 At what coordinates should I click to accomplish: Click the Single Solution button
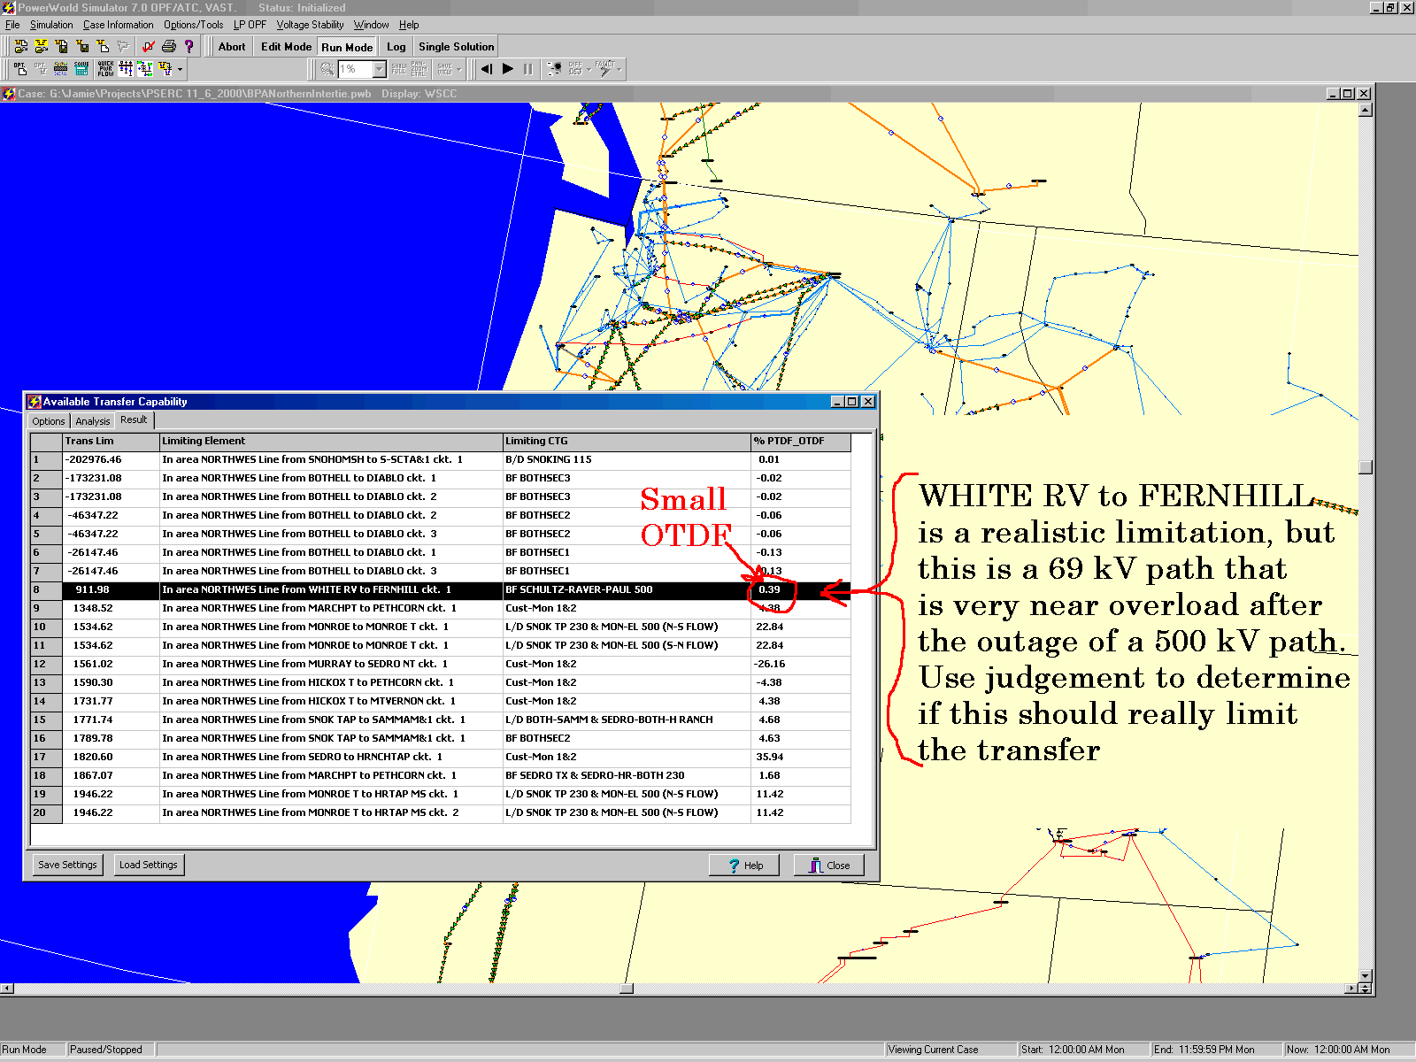(456, 47)
